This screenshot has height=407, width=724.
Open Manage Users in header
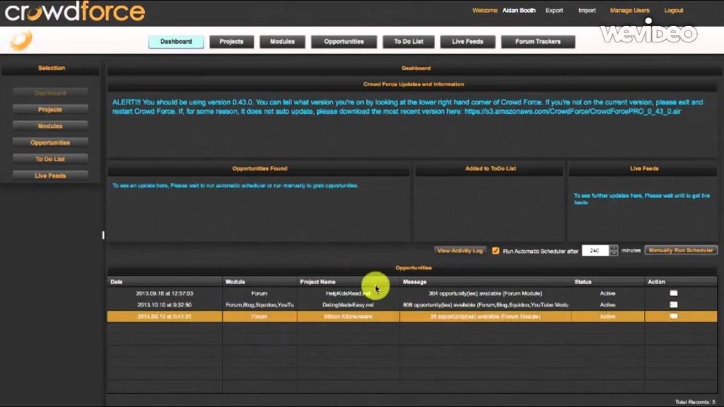pyautogui.click(x=629, y=10)
